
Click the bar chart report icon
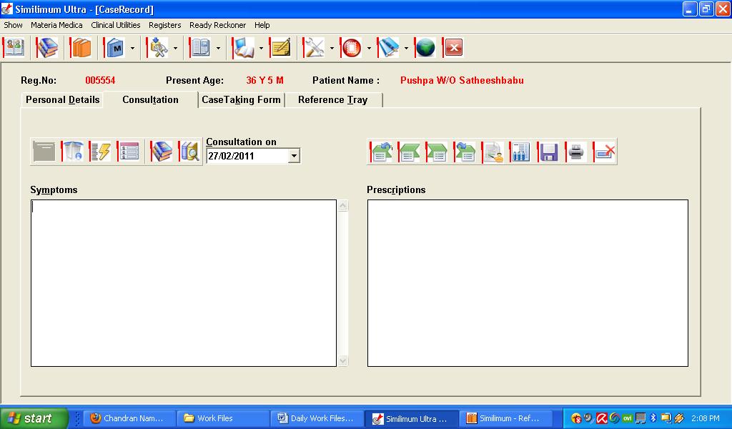click(520, 152)
